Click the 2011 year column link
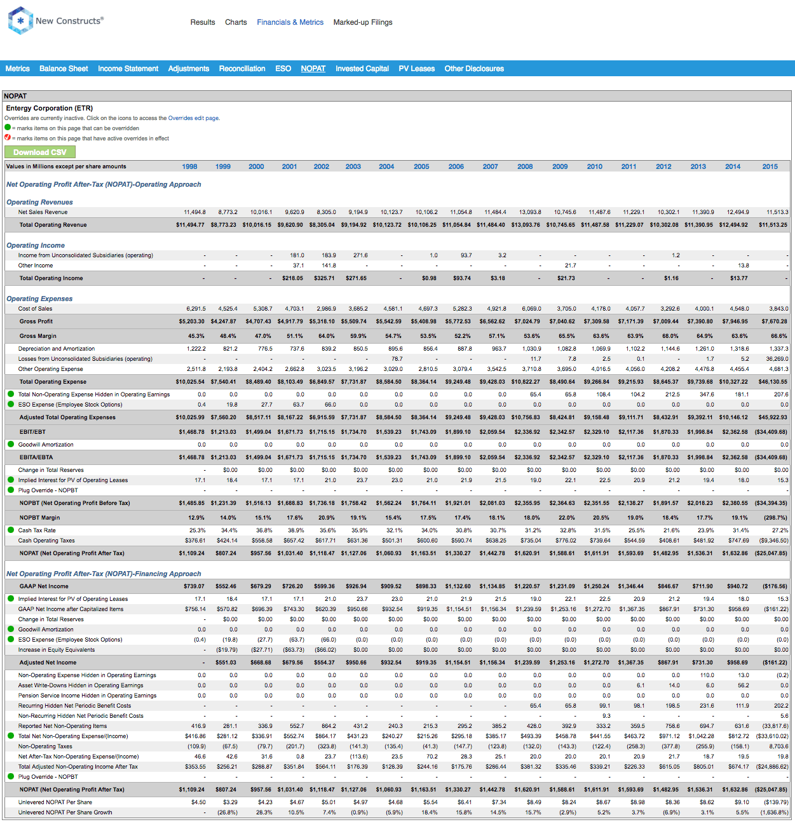This screenshot has width=795, height=822. (629, 166)
